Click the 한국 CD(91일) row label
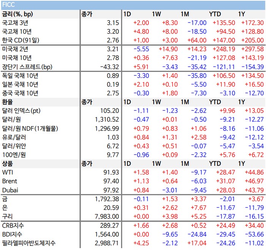Screen dimensions: 266x250 [20, 40]
